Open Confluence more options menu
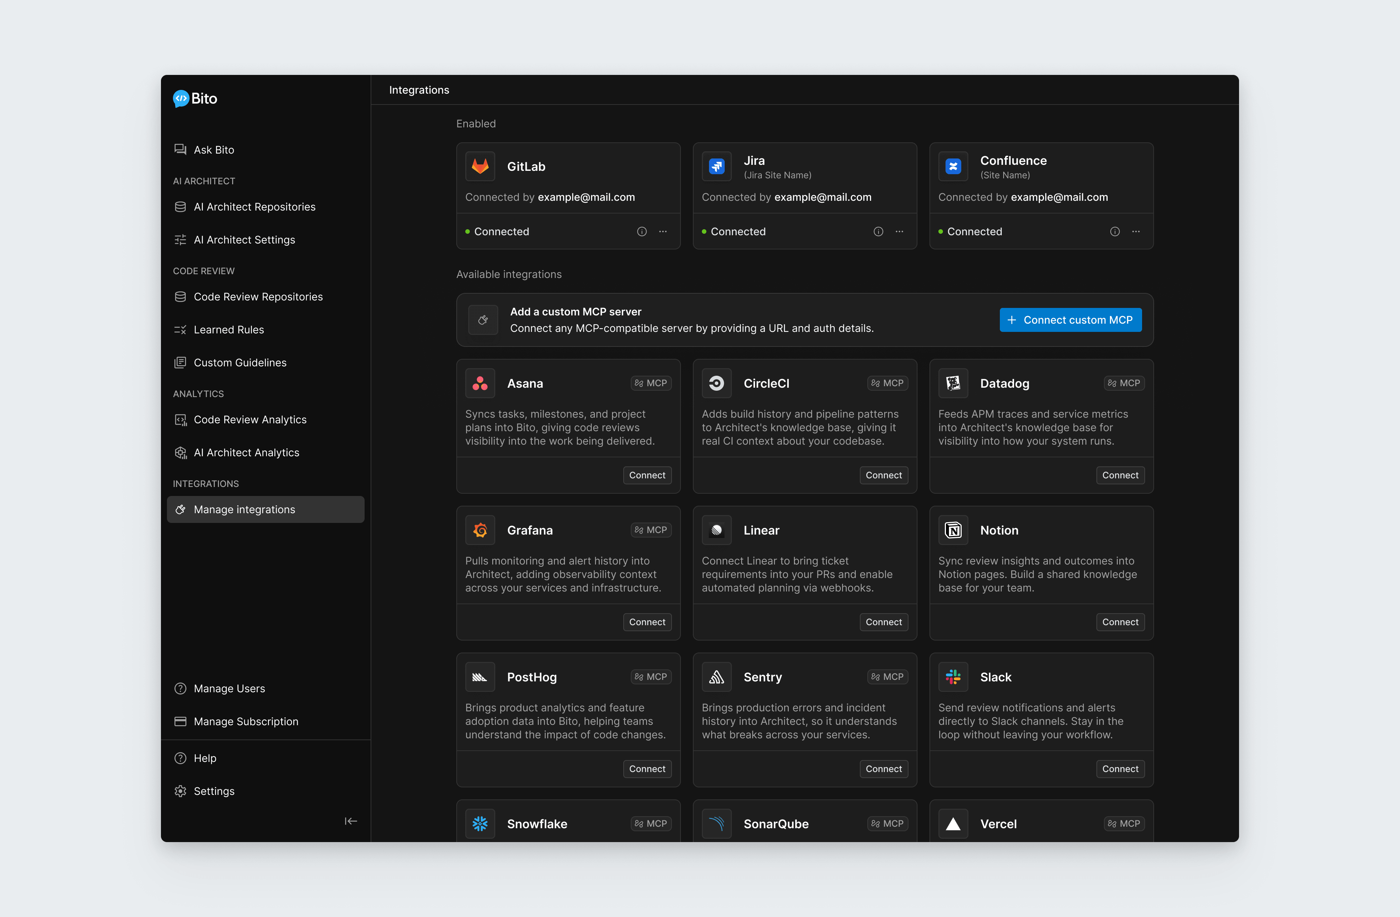This screenshot has height=917, width=1400. [1136, 232]
